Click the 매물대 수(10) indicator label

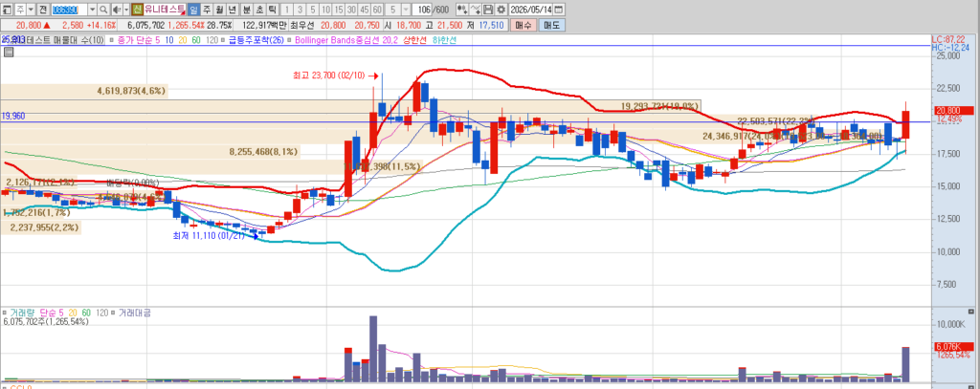78,39
